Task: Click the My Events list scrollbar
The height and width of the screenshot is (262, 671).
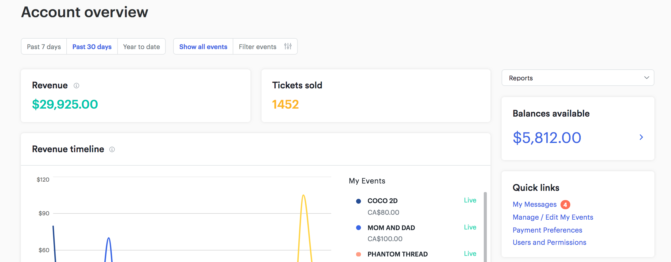Action: 485,227
